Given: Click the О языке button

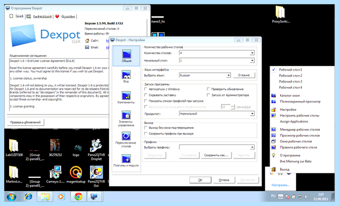Looking at the screenshot, I should coord(244,75).
